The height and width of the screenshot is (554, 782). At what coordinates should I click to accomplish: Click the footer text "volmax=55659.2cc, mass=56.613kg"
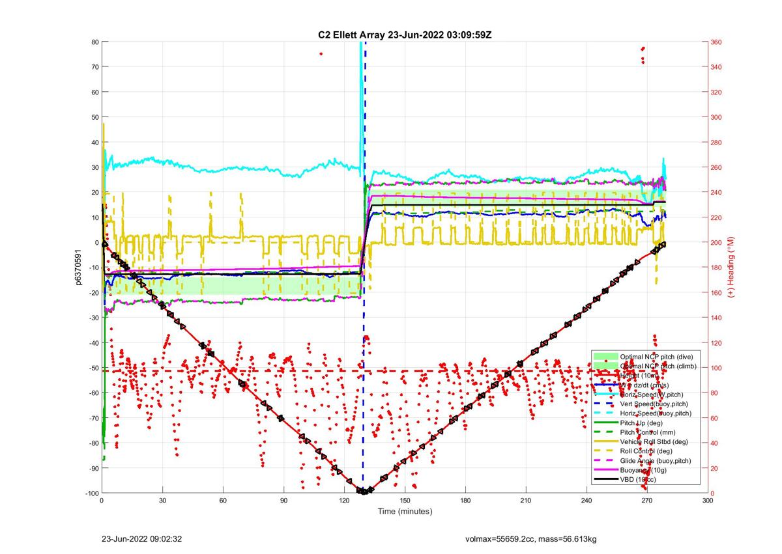[x=531, y=540]
